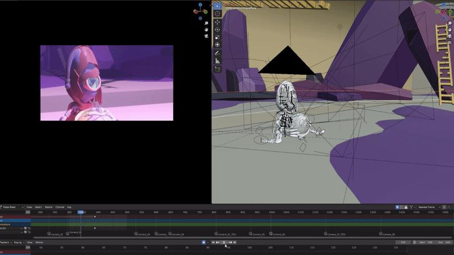Pause the animation playback
Image resolution: width=454 pixels, height=255 pixels.
[x=224, y=243]
